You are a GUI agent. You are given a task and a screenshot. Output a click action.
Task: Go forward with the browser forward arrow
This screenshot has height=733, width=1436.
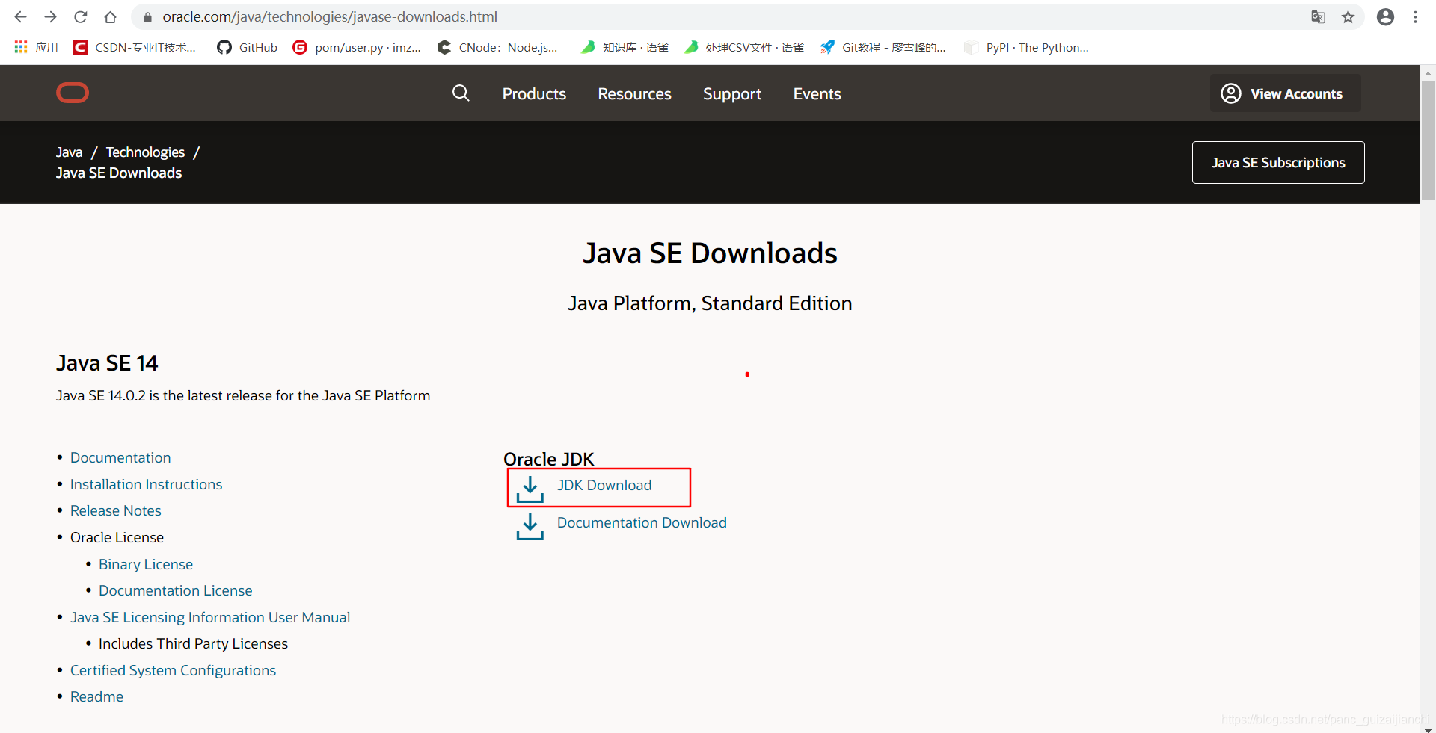50,16
